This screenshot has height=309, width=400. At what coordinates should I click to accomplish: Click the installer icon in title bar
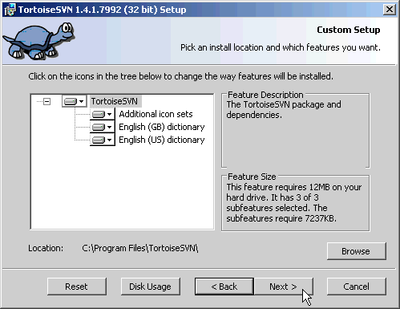(10, 10)
